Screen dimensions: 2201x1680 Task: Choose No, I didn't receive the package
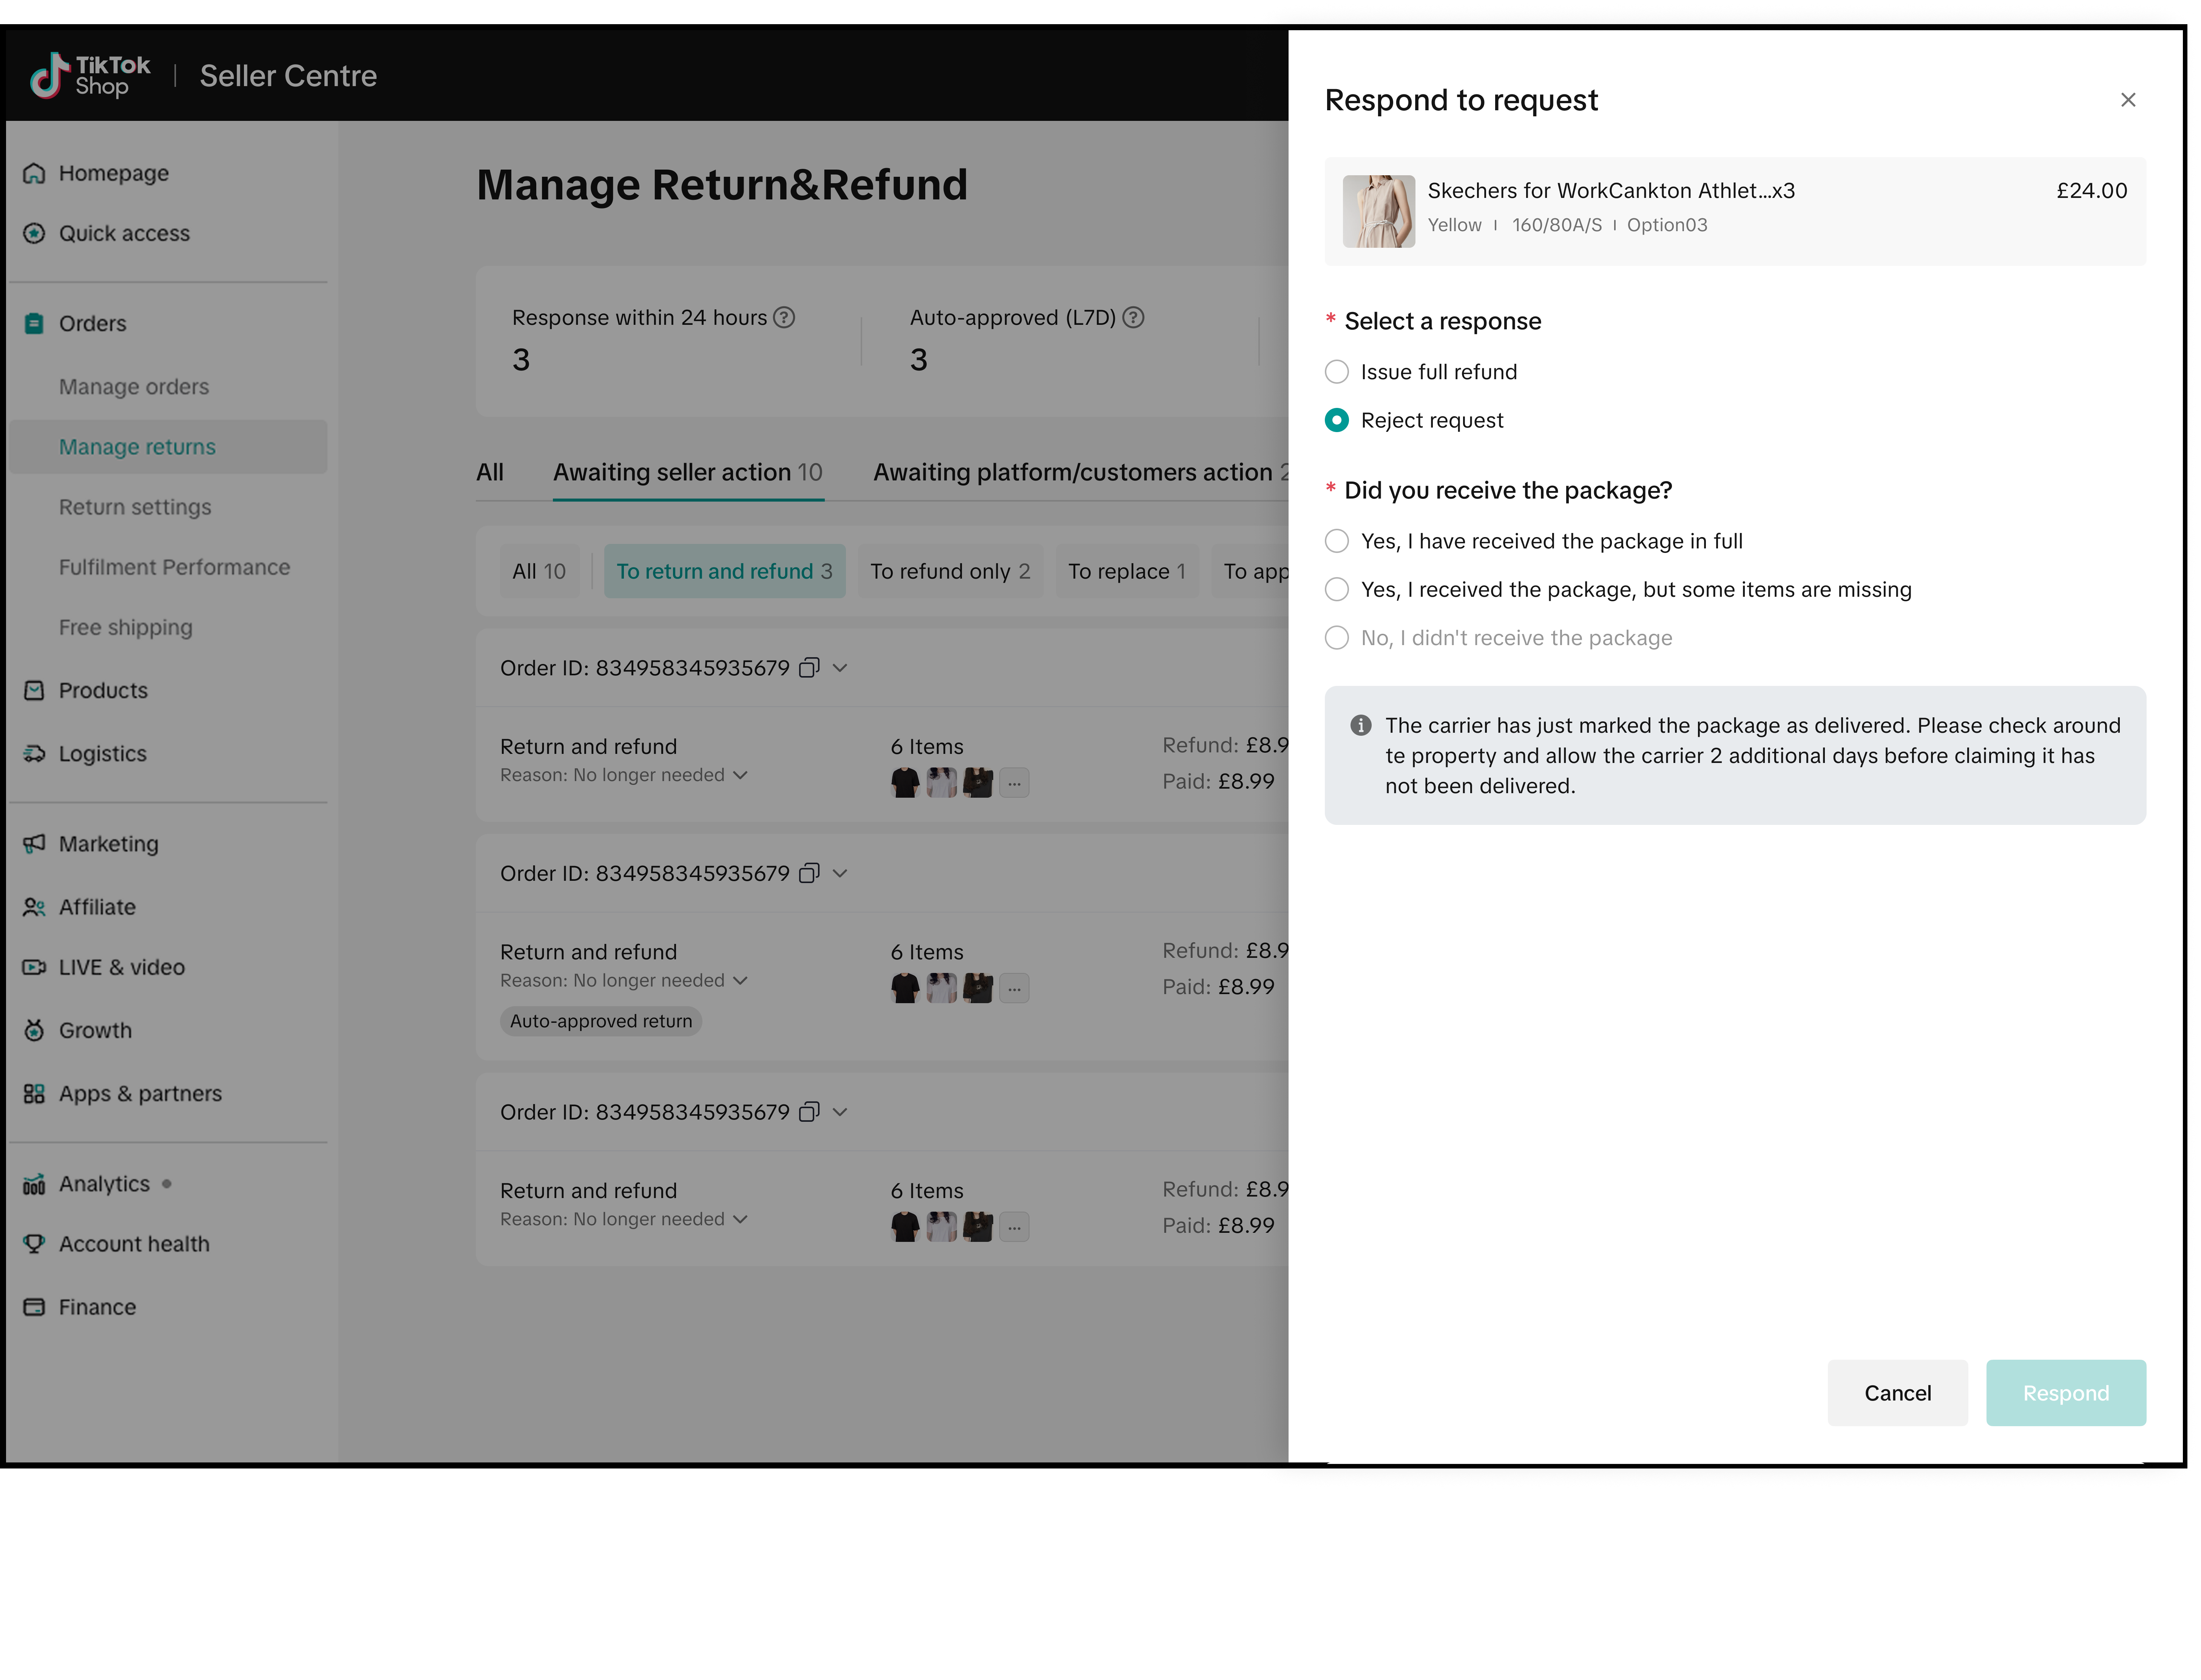coord(1337,638)
